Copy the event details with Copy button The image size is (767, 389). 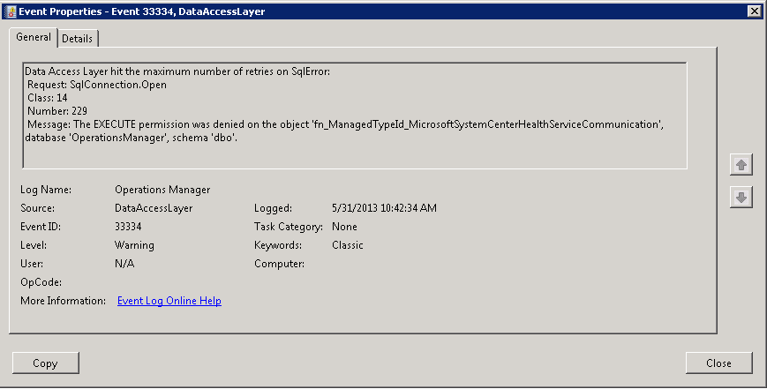[46, 363]
